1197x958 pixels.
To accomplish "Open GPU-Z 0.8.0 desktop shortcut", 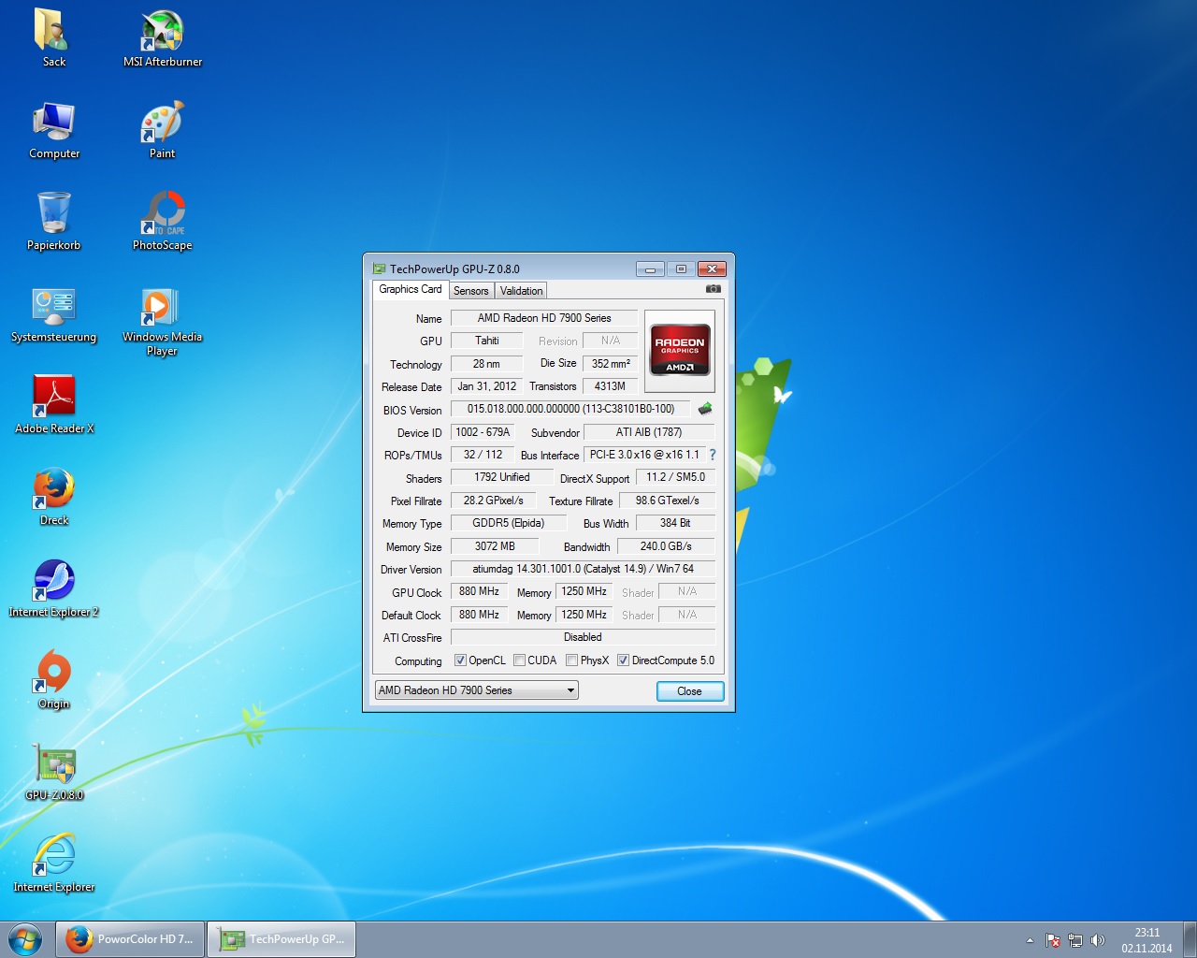I will 53,771.
